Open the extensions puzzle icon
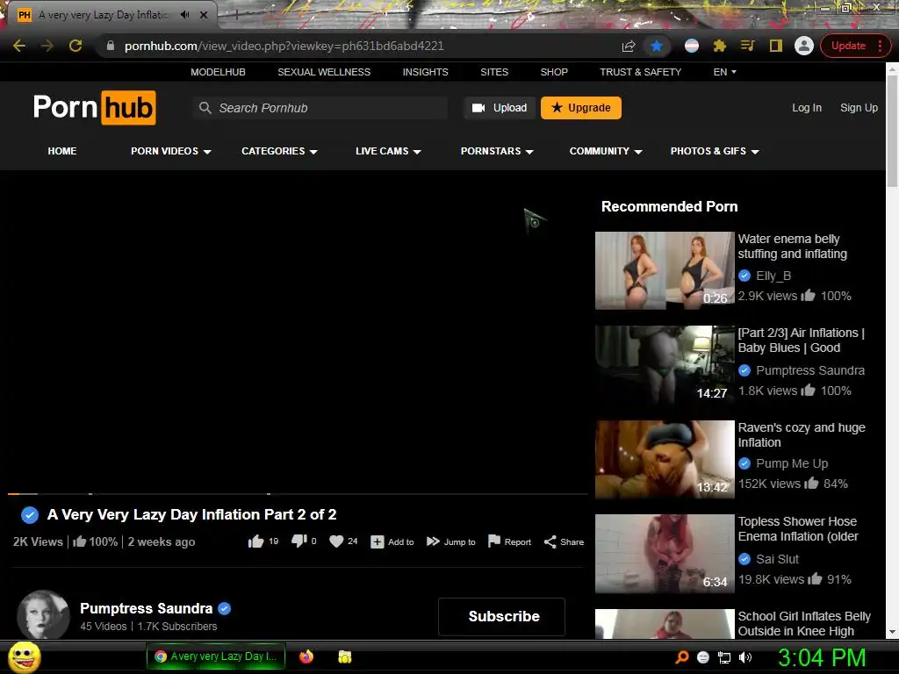899x674 pixels. (x=720, y=46)
